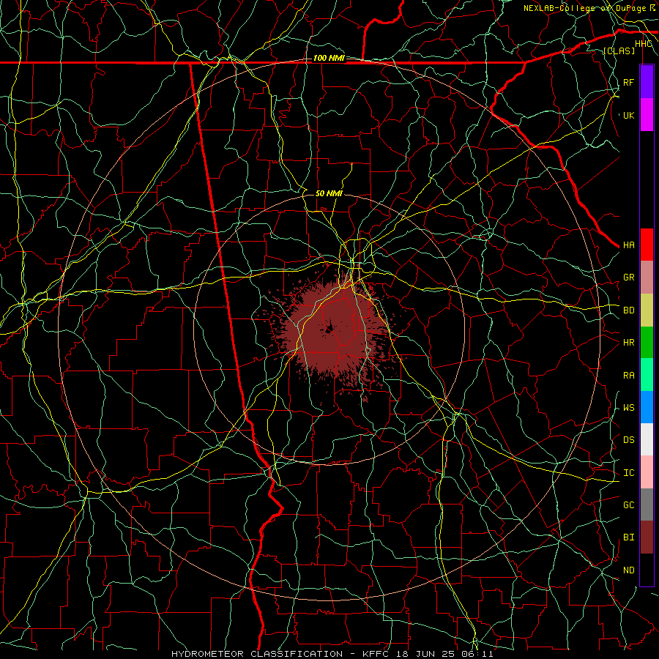Pick the RA light green legend swatch

[647, 375]
